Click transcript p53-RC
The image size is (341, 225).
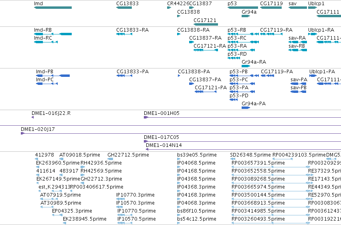243,42
